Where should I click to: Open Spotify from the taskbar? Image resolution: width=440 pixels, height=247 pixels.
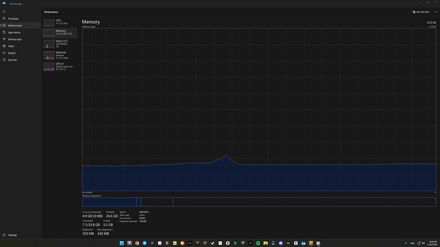pyautogui.click(x=258, y=243)
